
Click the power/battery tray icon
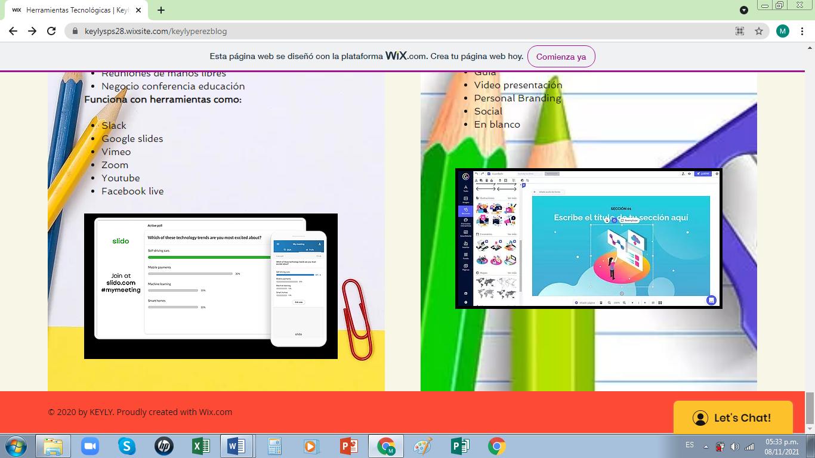click(x=720, y=447)
